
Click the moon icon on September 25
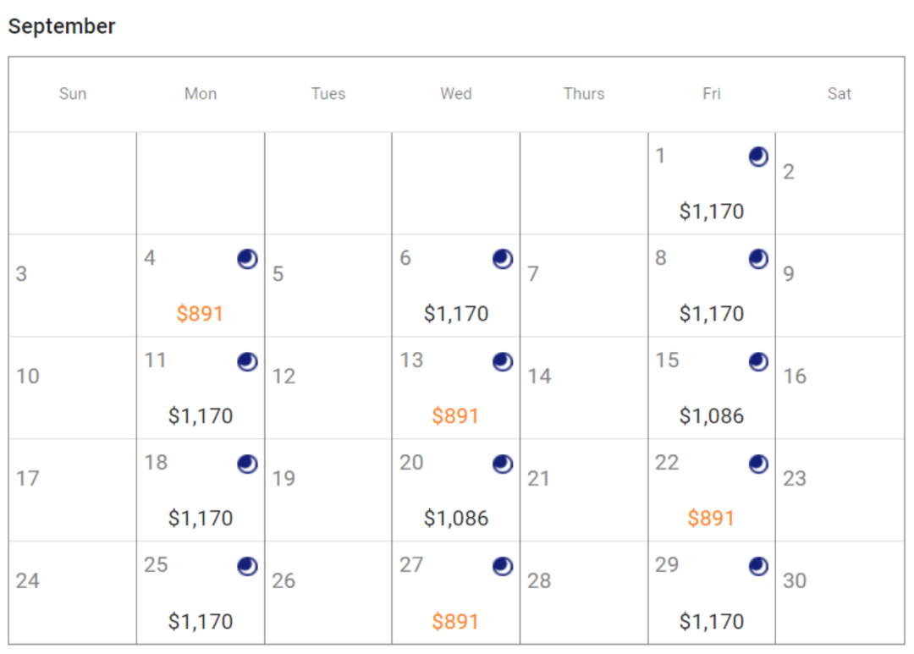coord(247,566)
